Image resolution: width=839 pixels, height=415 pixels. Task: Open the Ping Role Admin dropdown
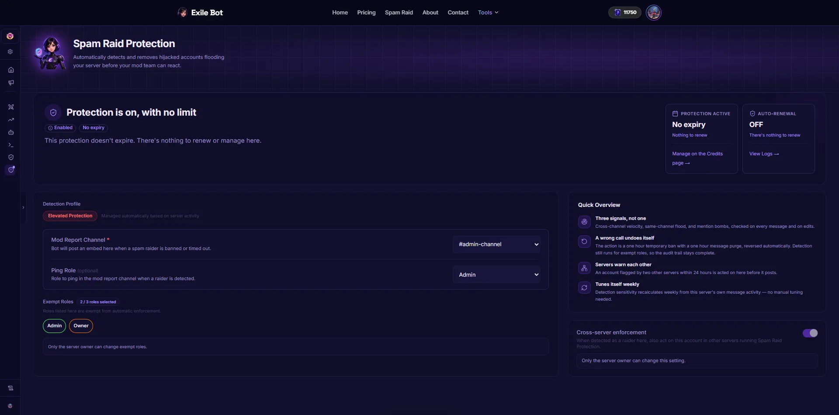(497, 275)
